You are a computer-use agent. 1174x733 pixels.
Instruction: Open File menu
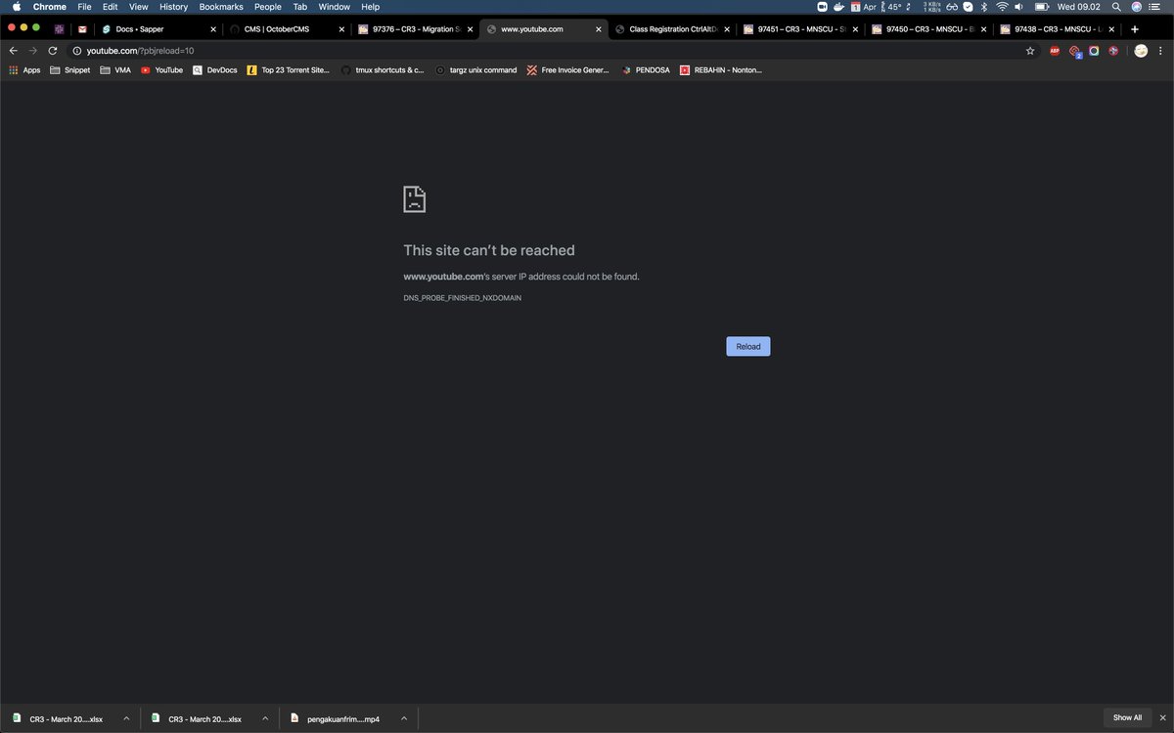click(x=84, y=7)
